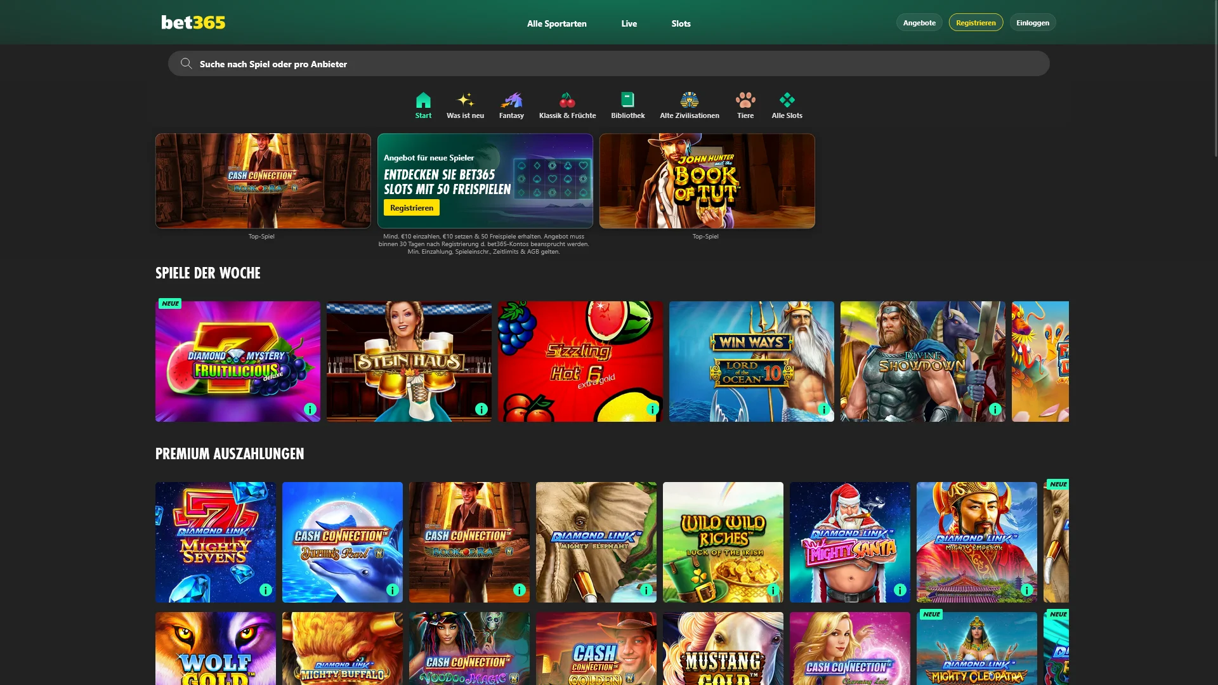The height and width of the screenshot is (685, 1218).
Task: Open info for Sizzling Hot 6 extra gold
Action: tap(652, 409)
